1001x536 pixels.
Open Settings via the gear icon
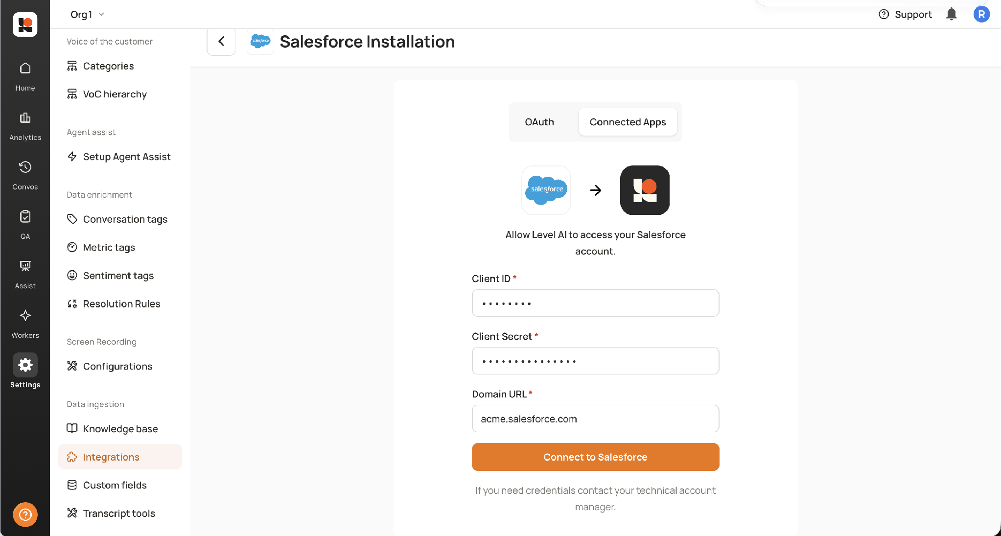click(25, 365)
